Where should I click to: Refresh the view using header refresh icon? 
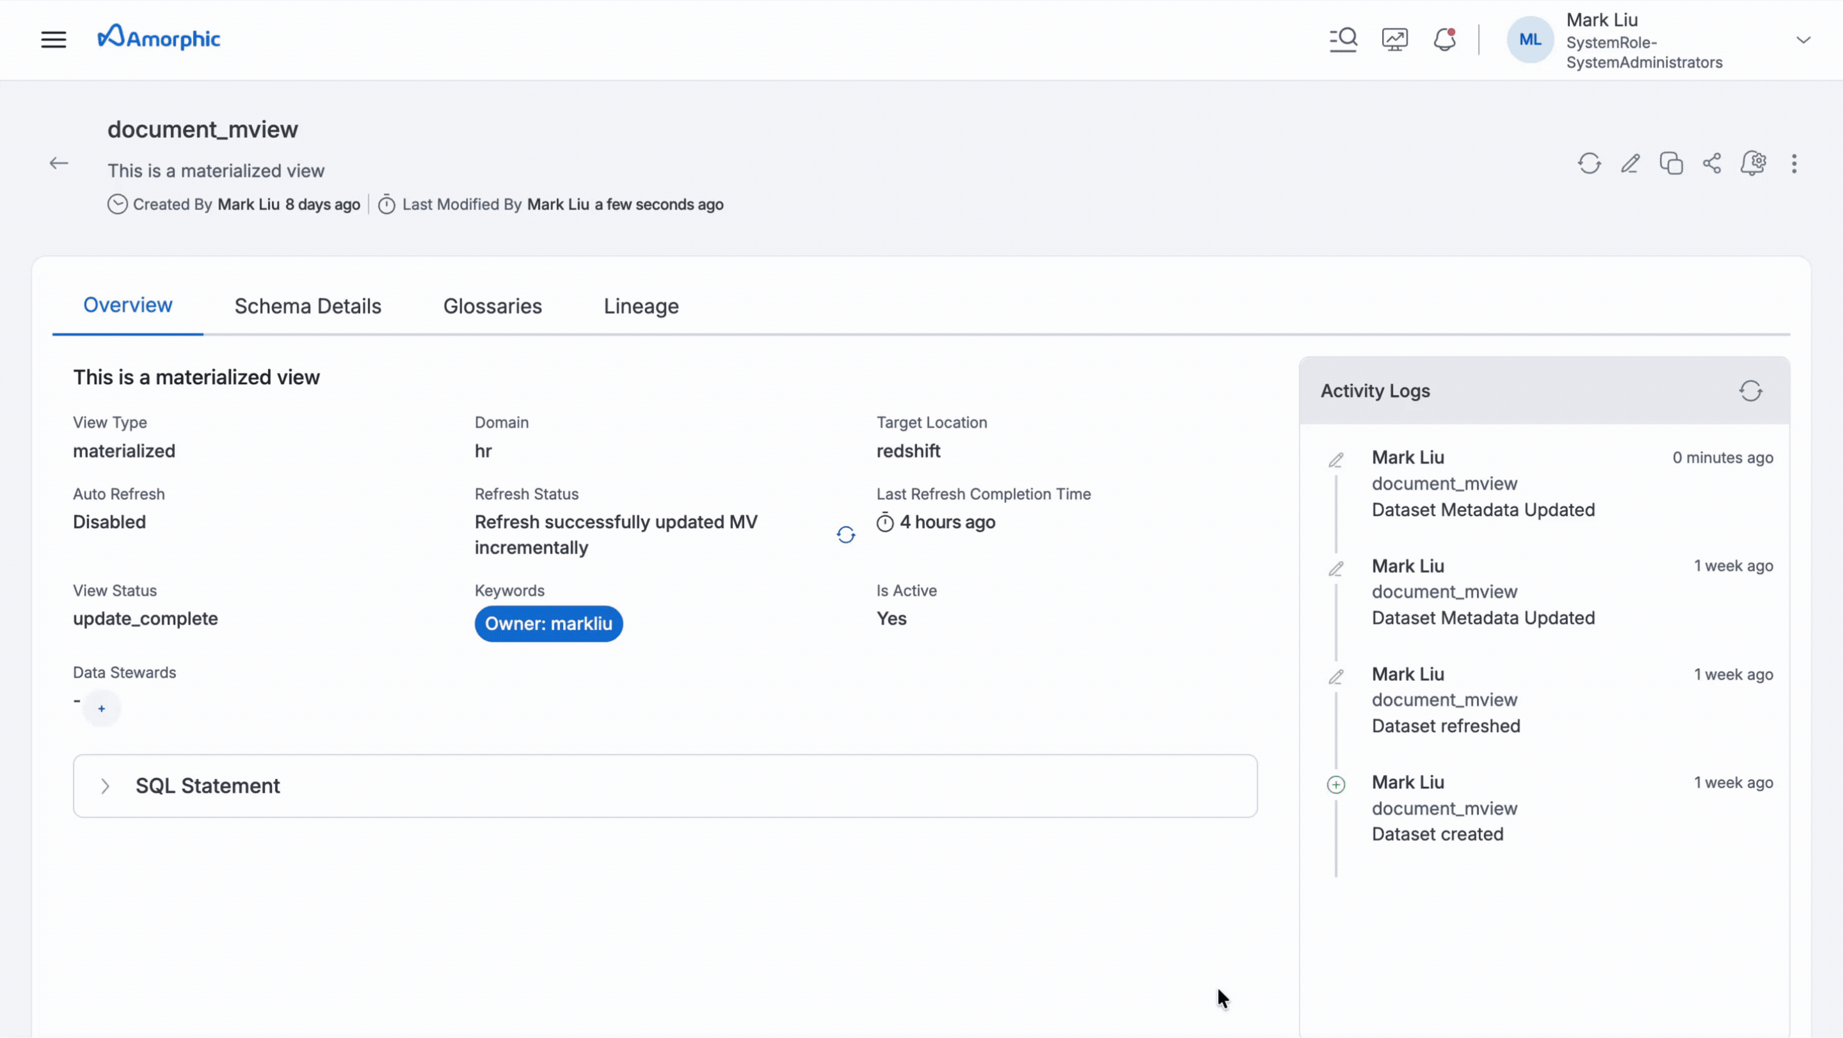(1589, 164)
